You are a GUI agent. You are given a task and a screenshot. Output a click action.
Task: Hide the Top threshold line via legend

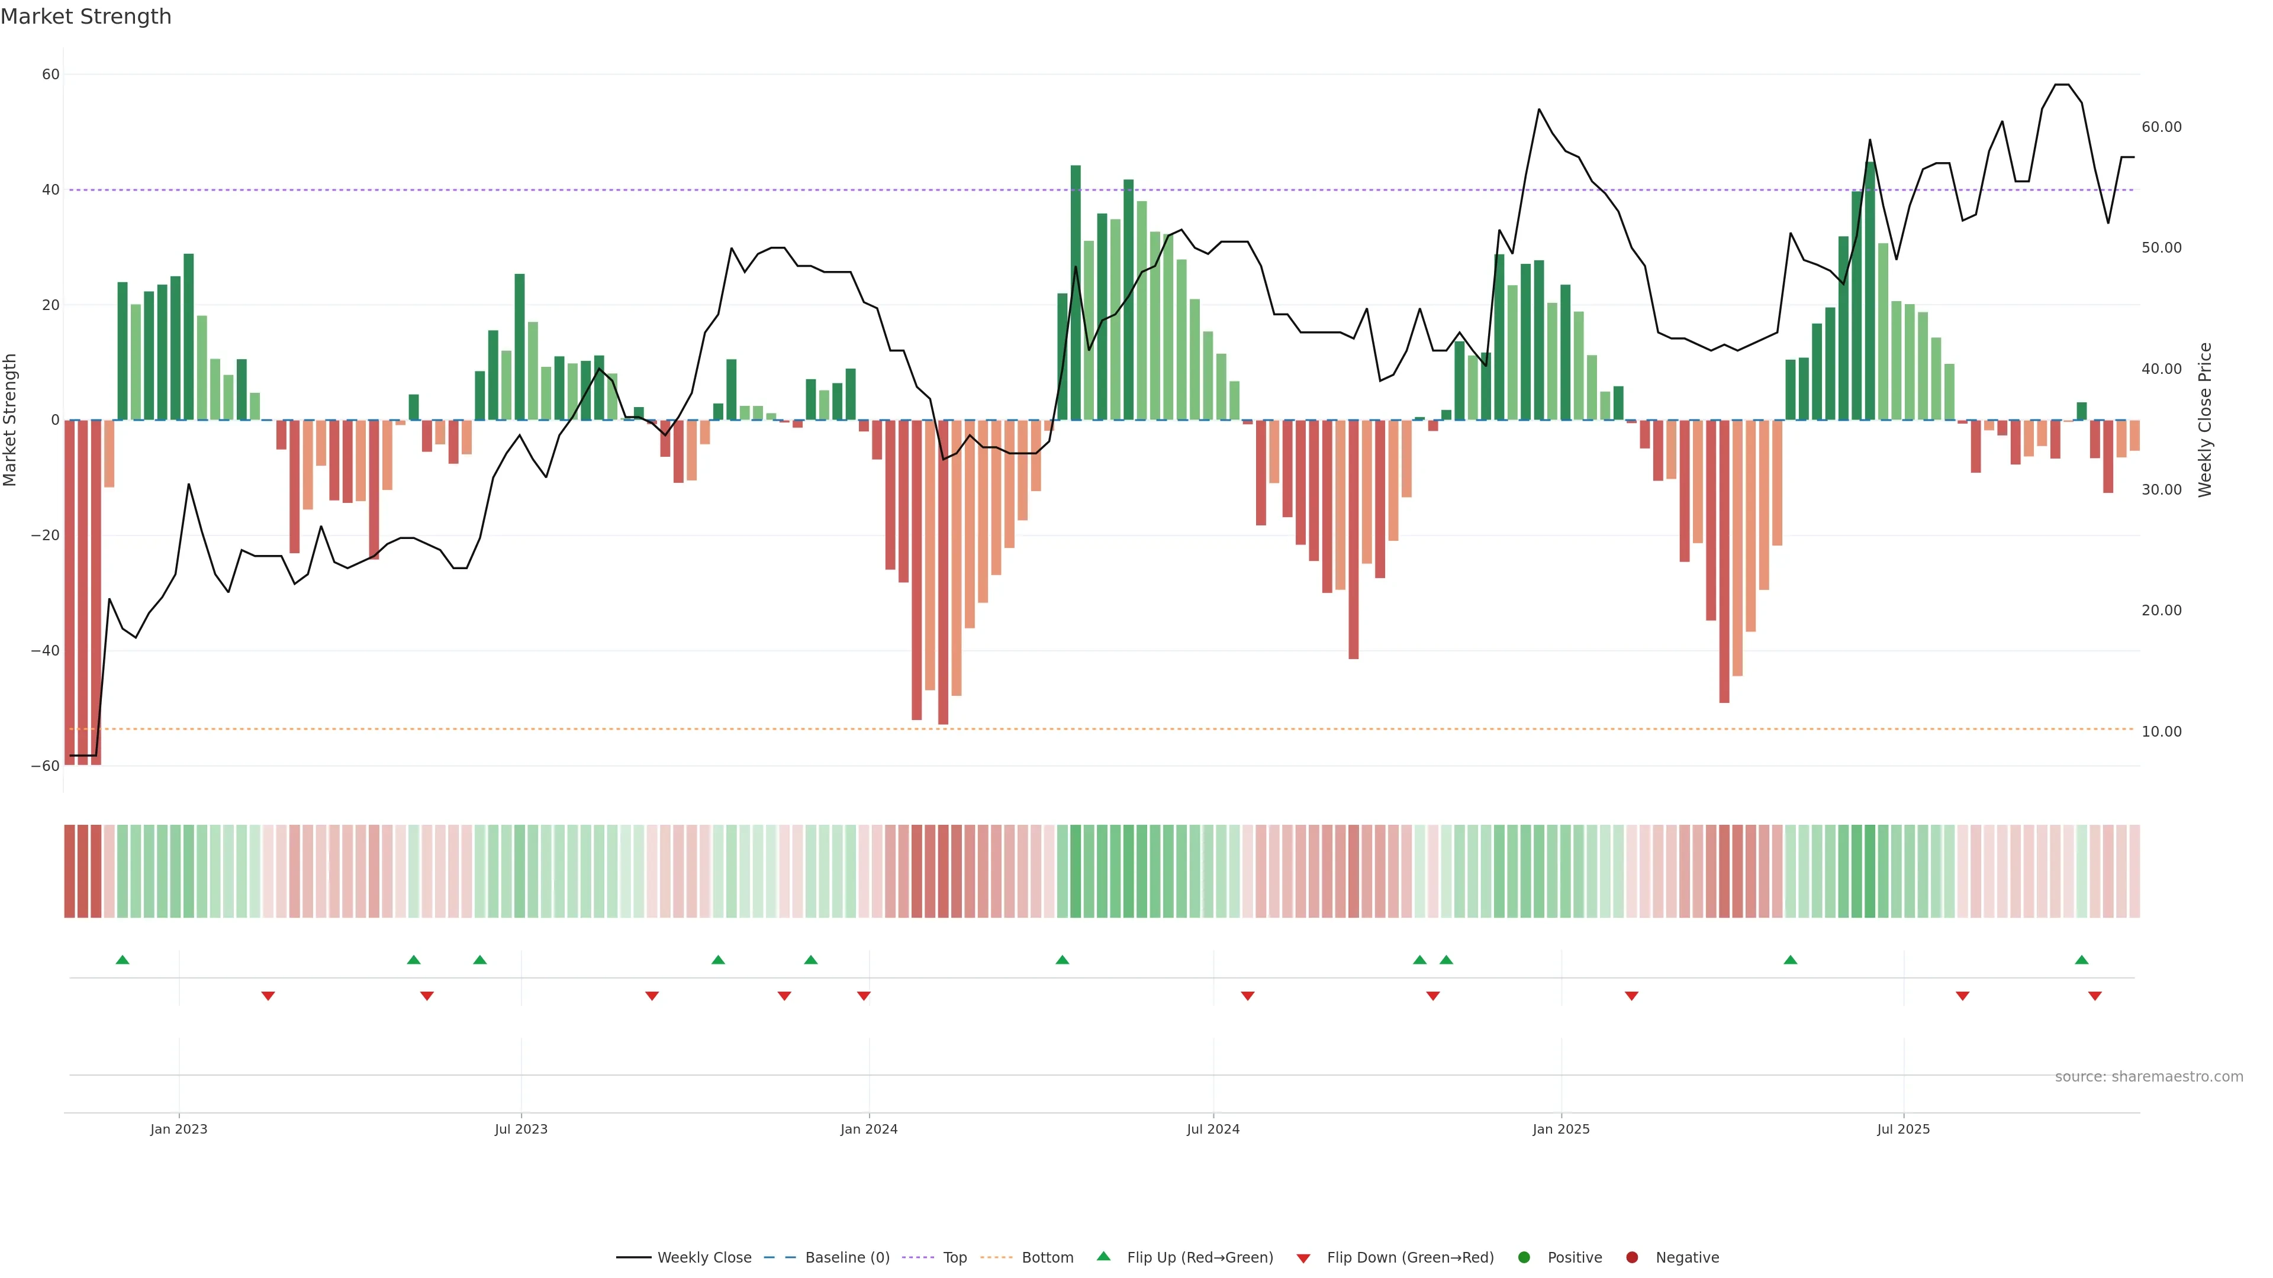tap(955, 1258)
